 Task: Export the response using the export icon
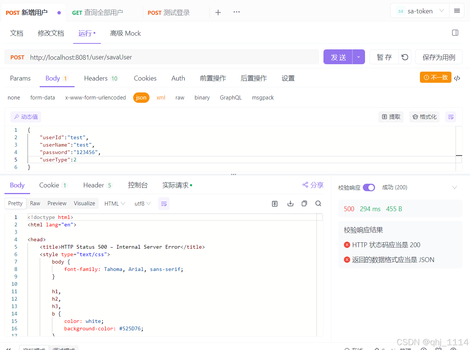click(275, 203)
